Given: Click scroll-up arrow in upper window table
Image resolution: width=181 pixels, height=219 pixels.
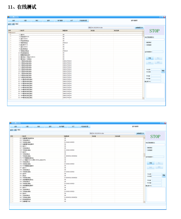Looking at the screenshot, I should click(143, 32).
